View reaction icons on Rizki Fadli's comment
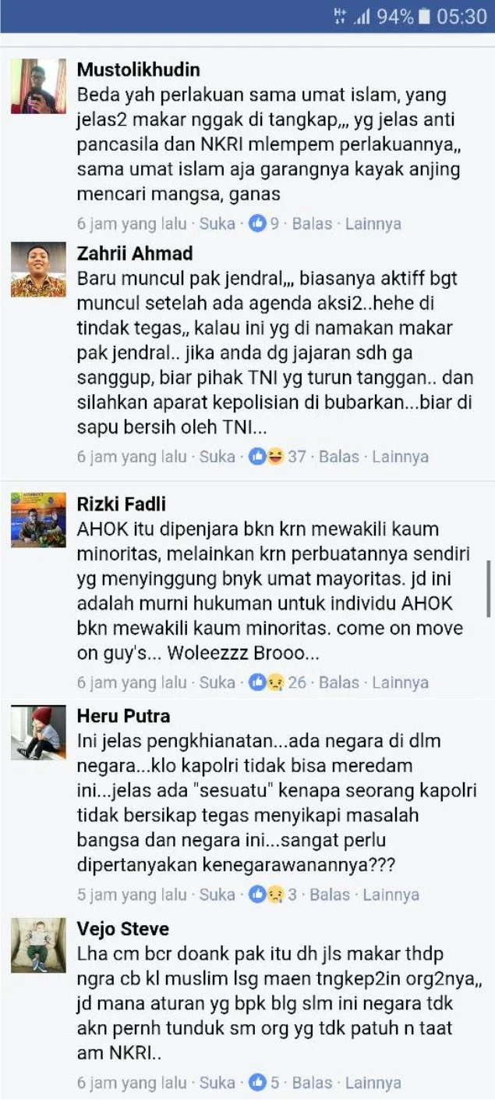This screenshot has width=495, height=1100. point(267,682)
